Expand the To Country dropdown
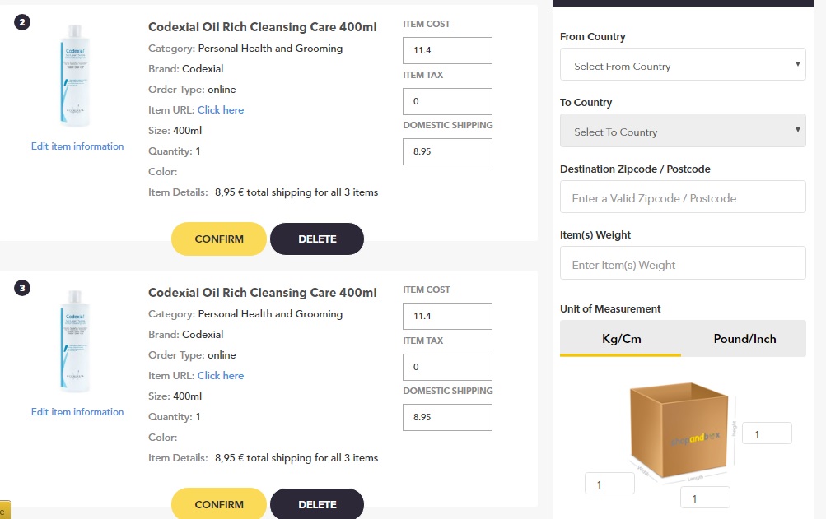The height and width of the screenshot is (519, 826). click(x=683, y=132)
